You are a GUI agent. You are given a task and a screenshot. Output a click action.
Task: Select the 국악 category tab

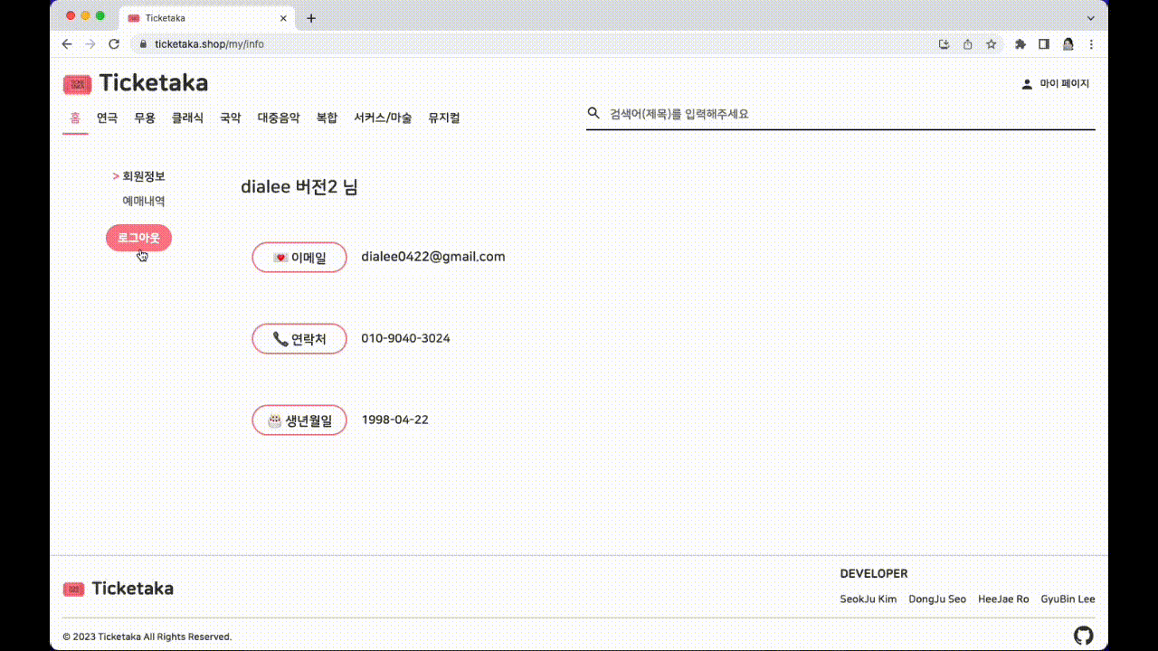pos(231,118)
